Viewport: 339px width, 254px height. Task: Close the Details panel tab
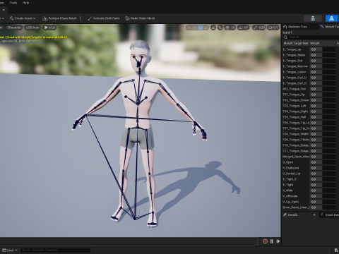314,215
